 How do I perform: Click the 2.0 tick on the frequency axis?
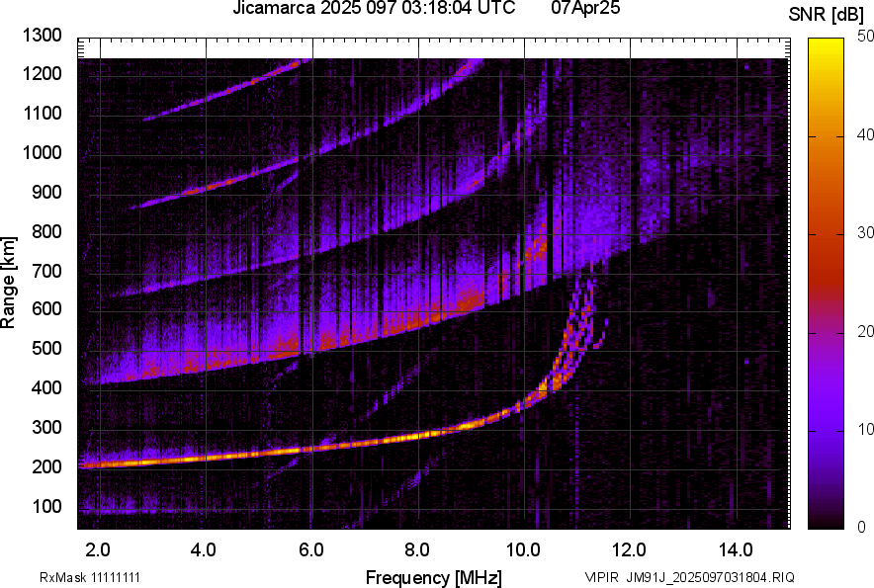coord(98,549)
